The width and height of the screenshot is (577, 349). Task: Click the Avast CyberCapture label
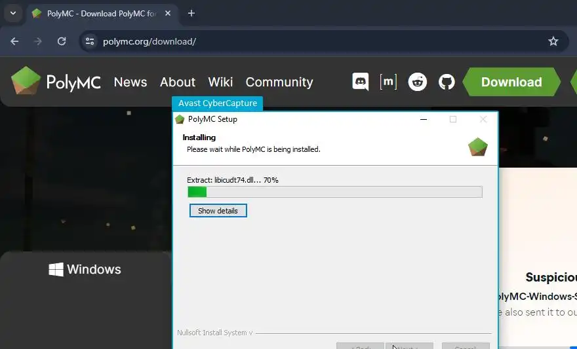point(218,103)
